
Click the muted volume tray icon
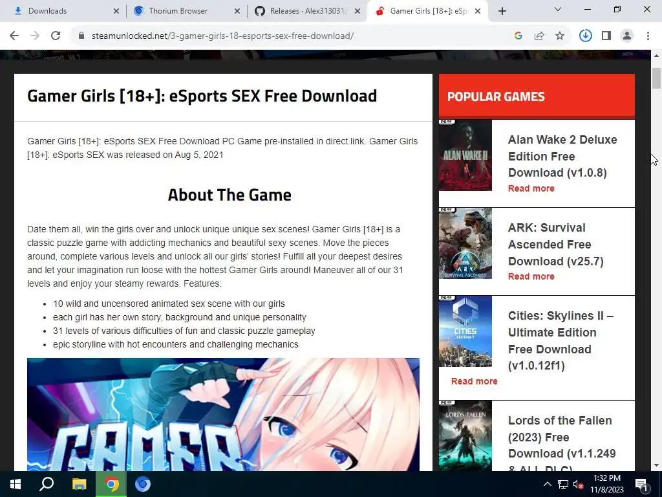pyautogui.click(x=578, y=484)
